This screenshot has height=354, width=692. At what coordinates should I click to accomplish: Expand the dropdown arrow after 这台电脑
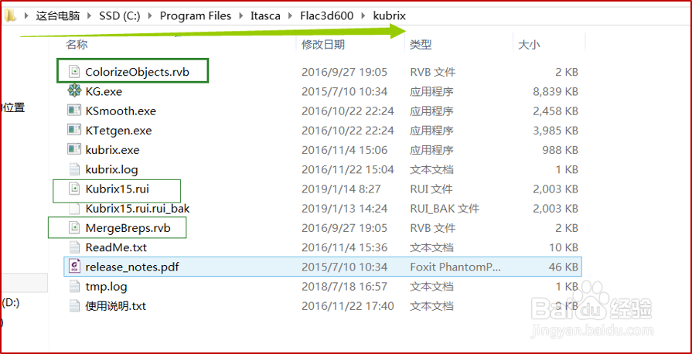click(90, 16)
